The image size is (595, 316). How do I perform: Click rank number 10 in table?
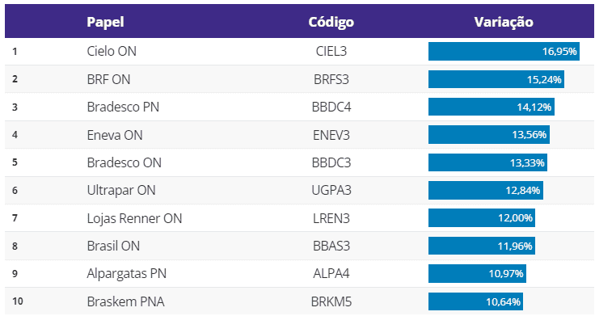click(18, 301)
